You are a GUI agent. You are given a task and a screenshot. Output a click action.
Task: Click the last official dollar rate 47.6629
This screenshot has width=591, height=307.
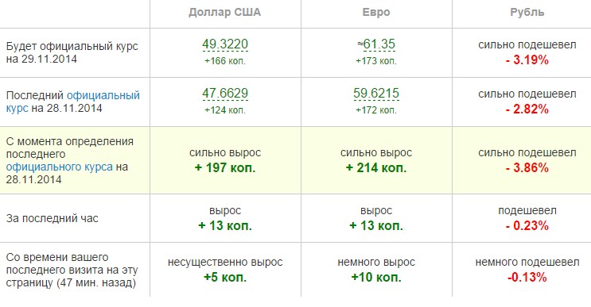click(225, 94)
